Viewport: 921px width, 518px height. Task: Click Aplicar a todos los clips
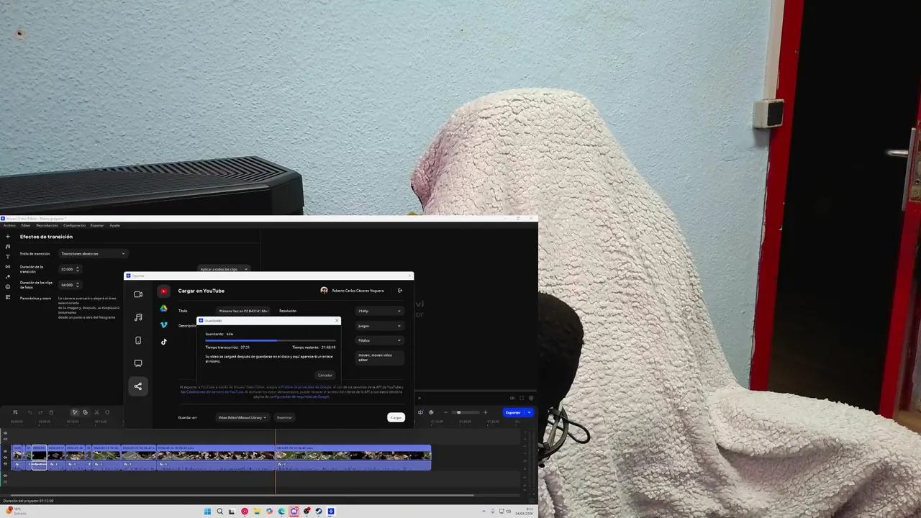pos(219,269)
